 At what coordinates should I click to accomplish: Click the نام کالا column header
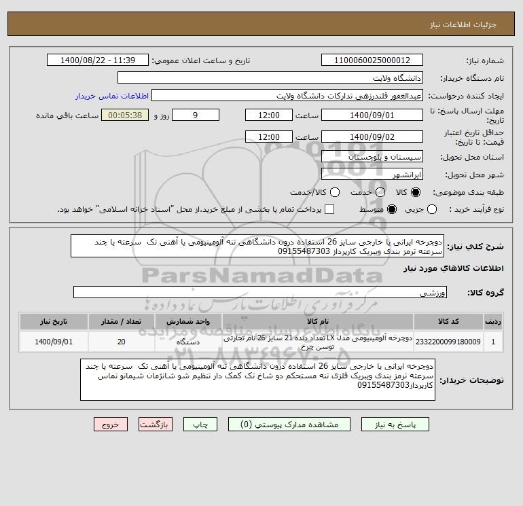coord(318,321)
